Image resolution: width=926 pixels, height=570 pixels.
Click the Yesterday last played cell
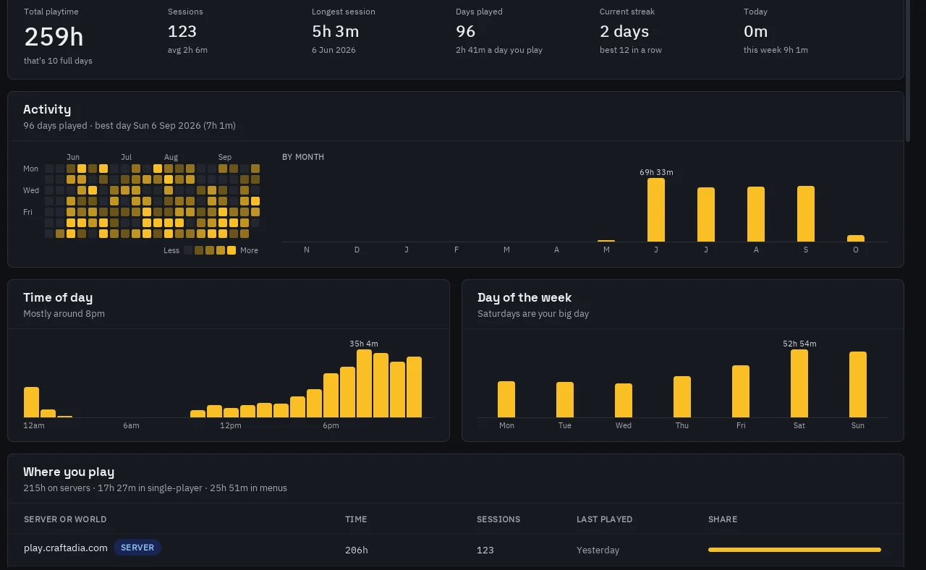pos(598,550)
